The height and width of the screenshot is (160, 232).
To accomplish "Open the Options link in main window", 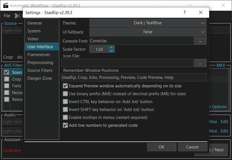I will click(x=218, y=107).
